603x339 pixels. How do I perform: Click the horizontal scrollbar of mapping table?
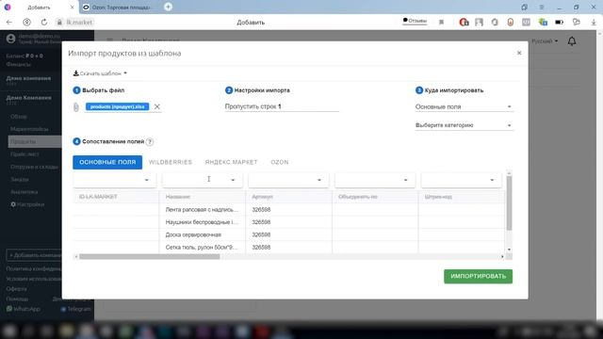tap(150, 257)
